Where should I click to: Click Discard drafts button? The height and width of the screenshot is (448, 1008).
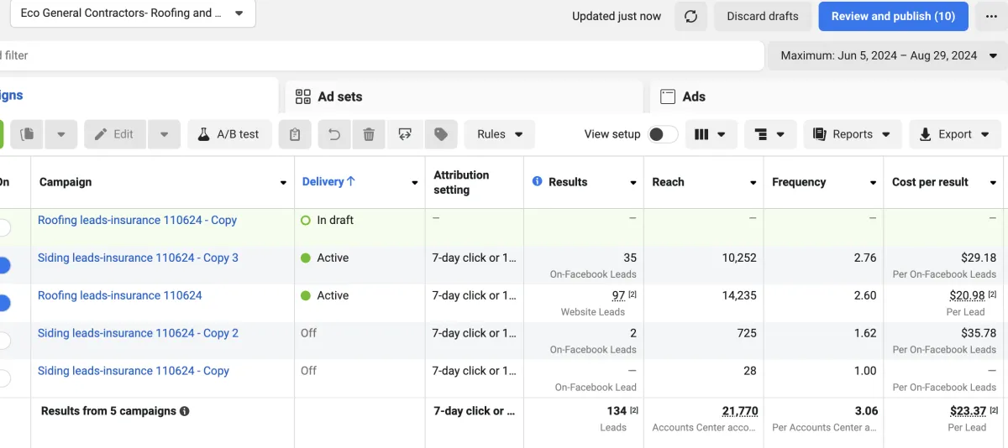coord(763,17)
